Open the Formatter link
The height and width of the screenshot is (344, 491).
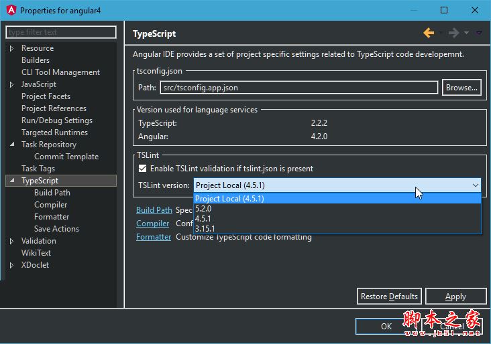154,237
